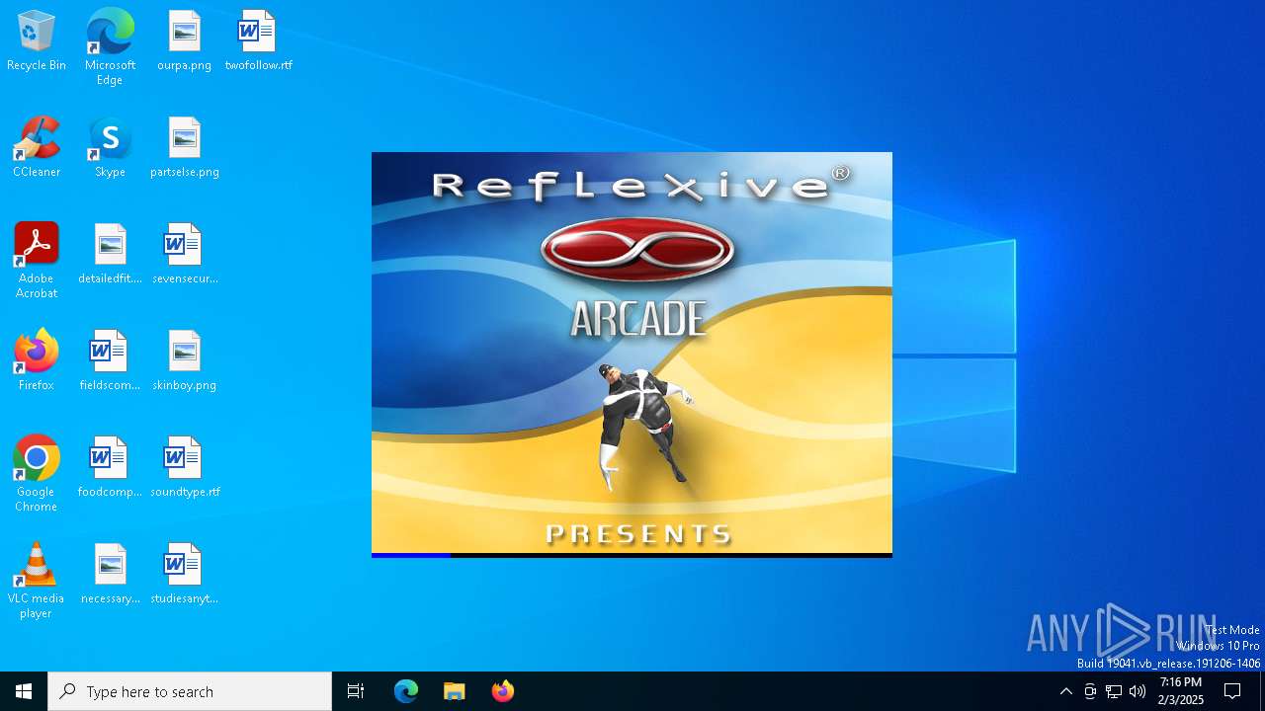
Task: Open the clock showing 7:16 PM
Action: click(1181, 691)
